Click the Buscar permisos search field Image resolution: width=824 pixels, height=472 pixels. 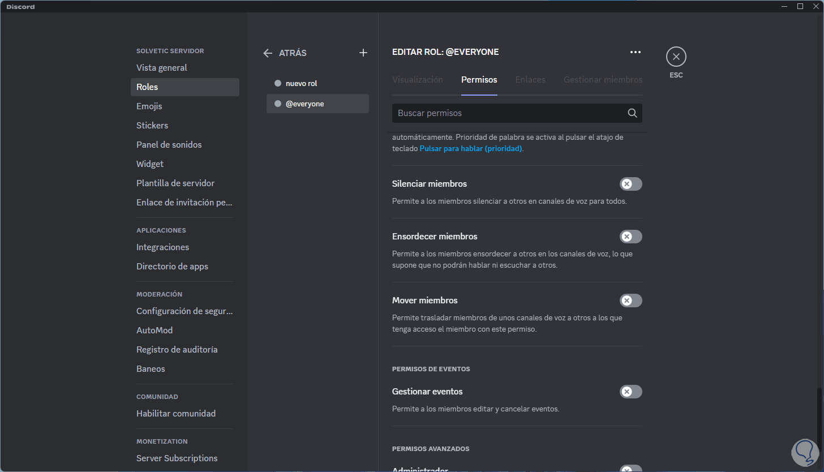coord(507,113)
